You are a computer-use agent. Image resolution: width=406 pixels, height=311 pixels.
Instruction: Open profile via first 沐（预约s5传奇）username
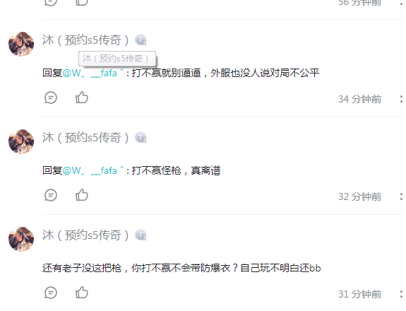pyautogui.click(x=85, y=40)
